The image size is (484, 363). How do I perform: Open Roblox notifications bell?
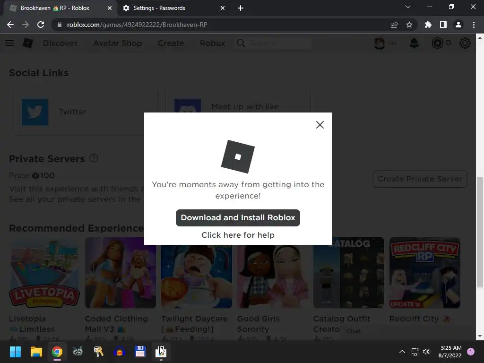414,43
